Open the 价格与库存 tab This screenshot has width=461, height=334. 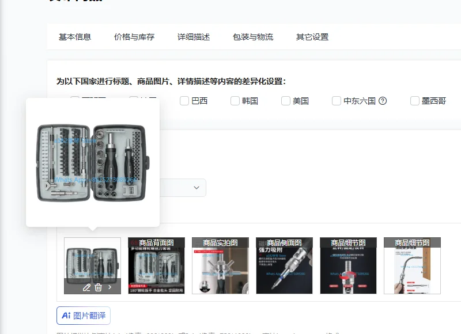coord(134,37)
